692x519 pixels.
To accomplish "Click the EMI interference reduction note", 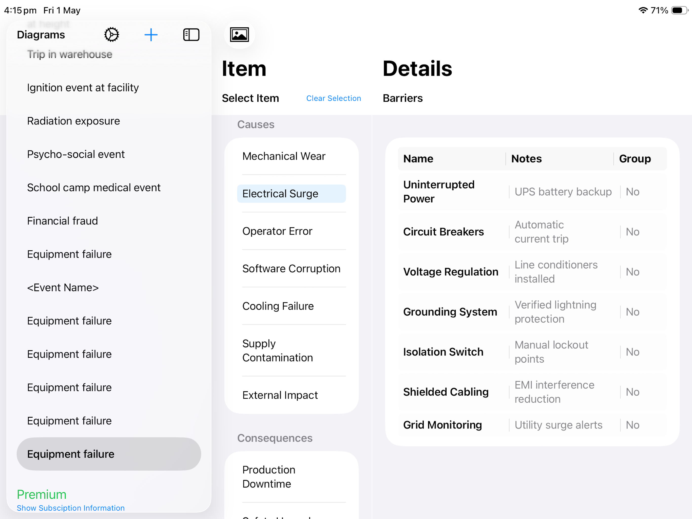I will (x=554, y=392).
